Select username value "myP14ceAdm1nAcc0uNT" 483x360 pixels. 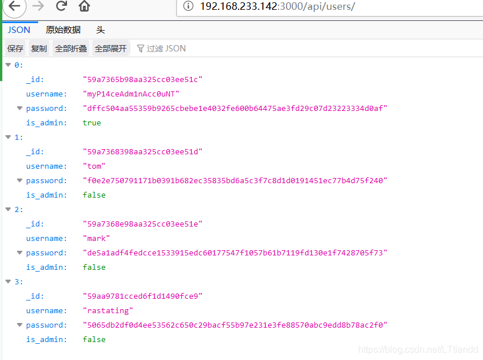tap(131, 94)
